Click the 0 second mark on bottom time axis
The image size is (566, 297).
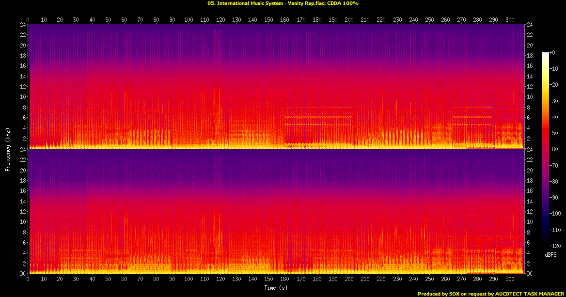[x=28, y=280]
